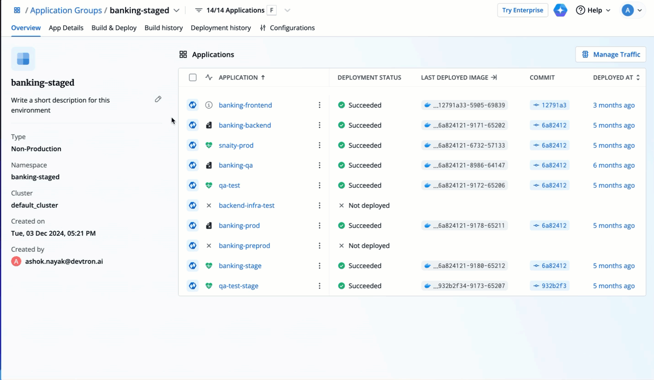Click the app status activity header icon

tap(209, 78)
